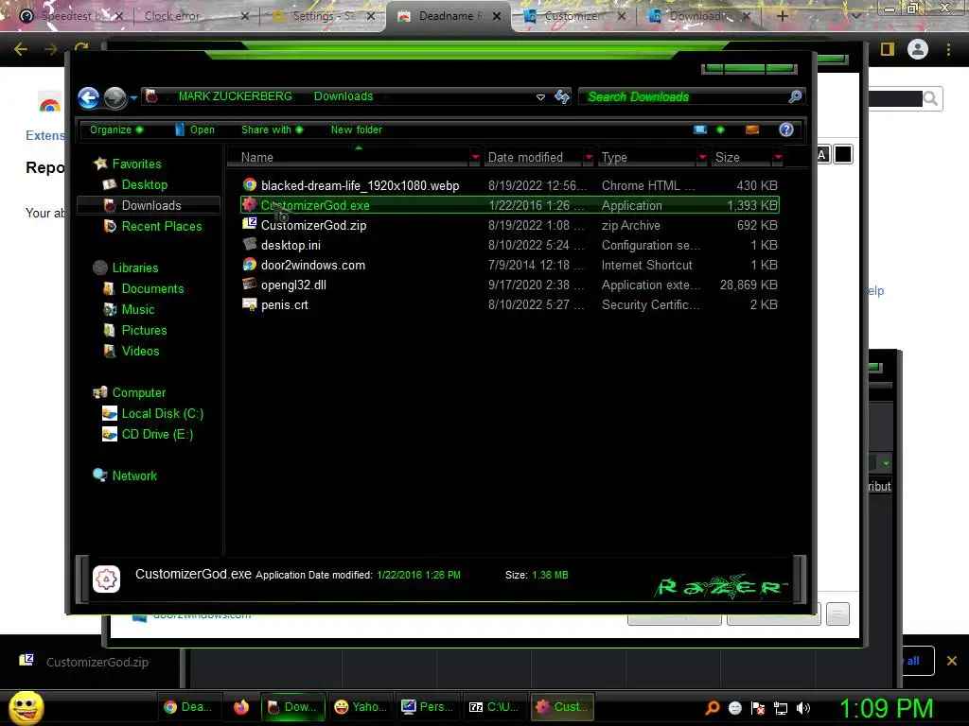
Task: Click Firefox icon in taskbar
Action: 241,707
